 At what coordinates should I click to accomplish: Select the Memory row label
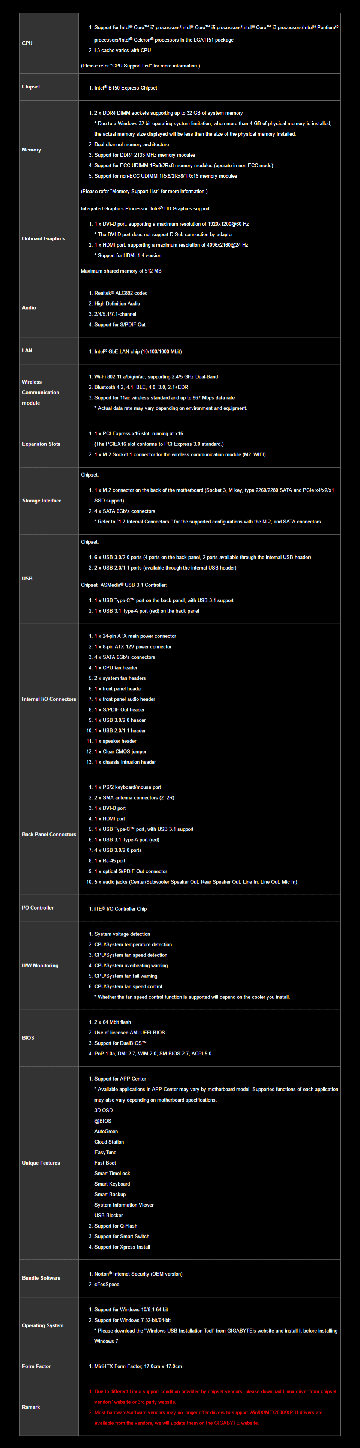[x=31, y=150]
